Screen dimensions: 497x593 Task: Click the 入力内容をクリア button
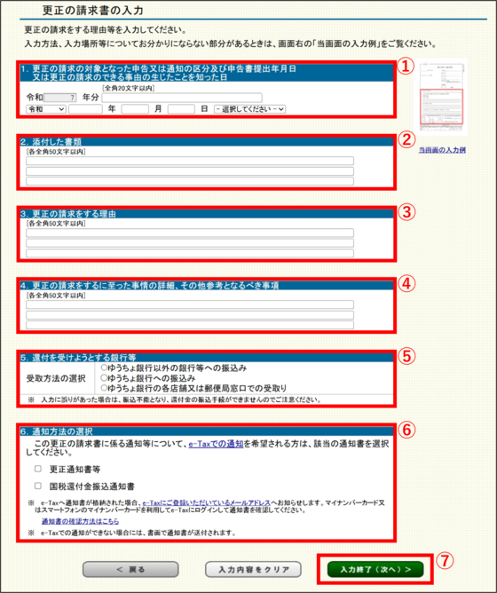[x=253, y=569]
